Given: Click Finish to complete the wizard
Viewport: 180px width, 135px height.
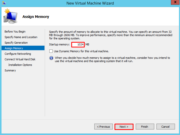Looking at the screenshot, I should click(x=145, y=127).
